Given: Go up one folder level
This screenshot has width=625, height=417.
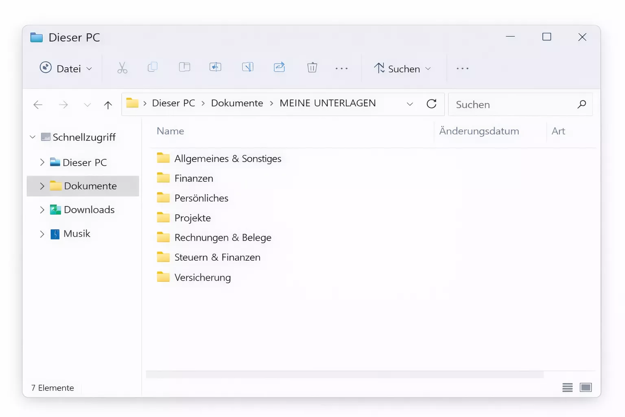Looking at the screenshot, I should 107,105.
